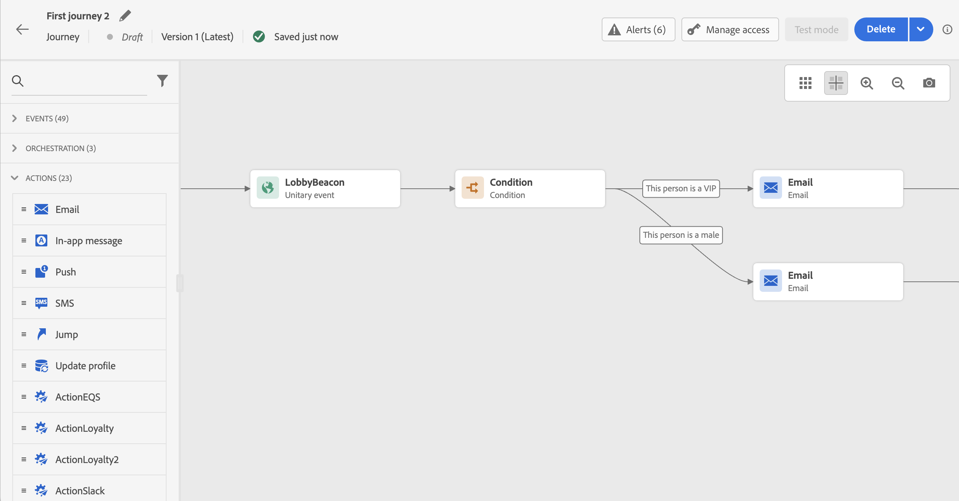Image resolution: width=959 pixels, height=501 pixels.
Task: Zoom in on the canvas
Action: point(867,83)
